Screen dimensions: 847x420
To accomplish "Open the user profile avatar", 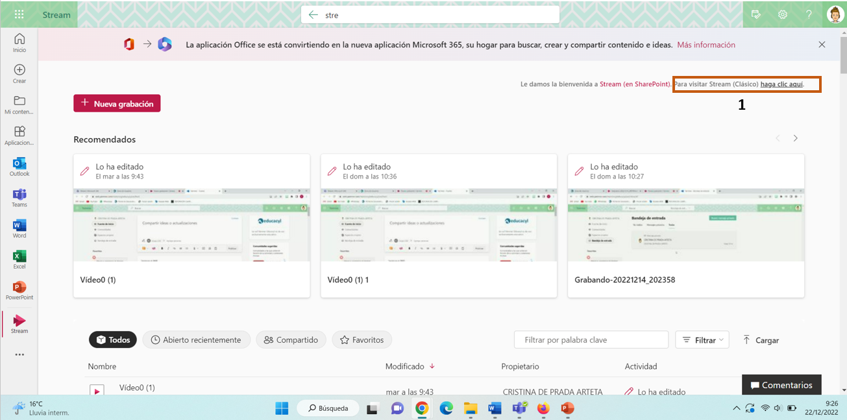I will 835,14.
